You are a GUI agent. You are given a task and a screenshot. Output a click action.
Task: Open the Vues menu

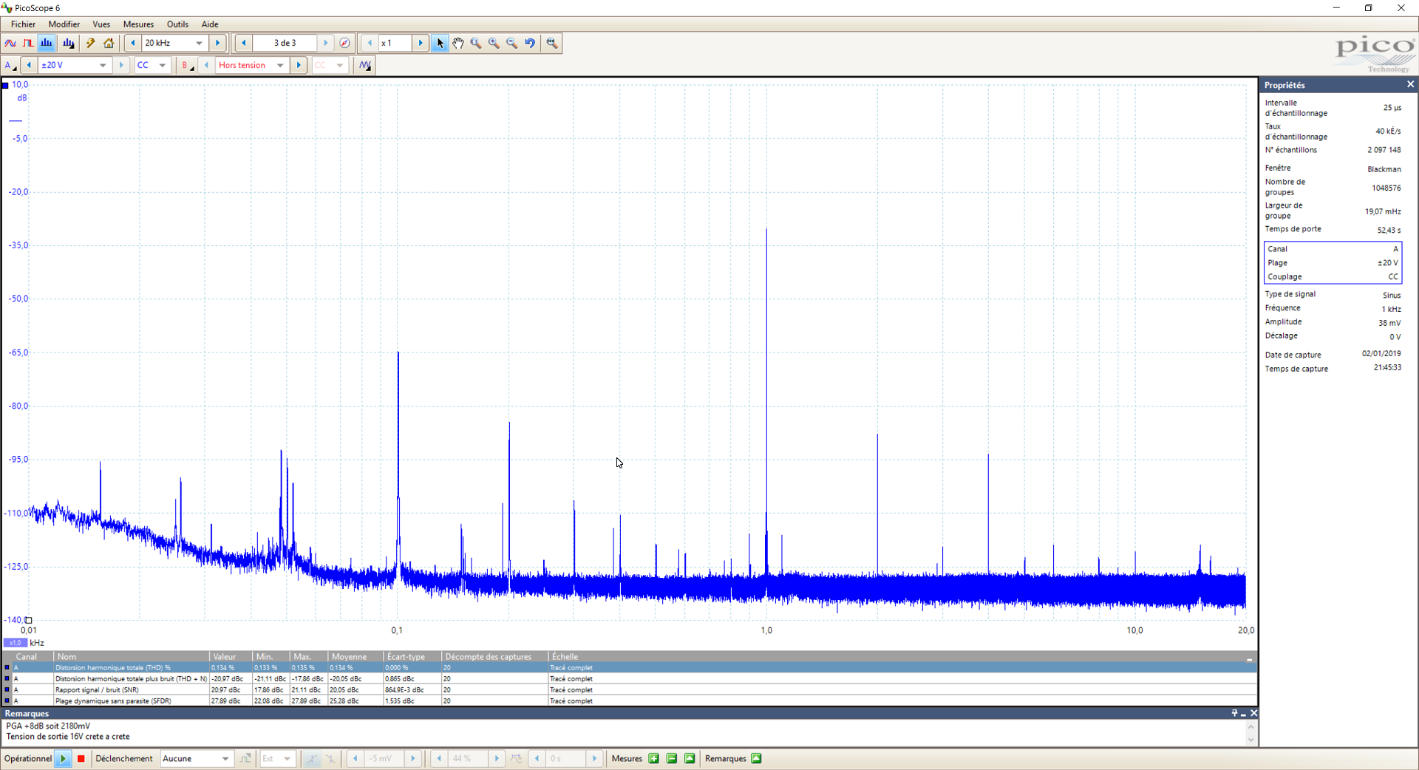pos(101,24)
